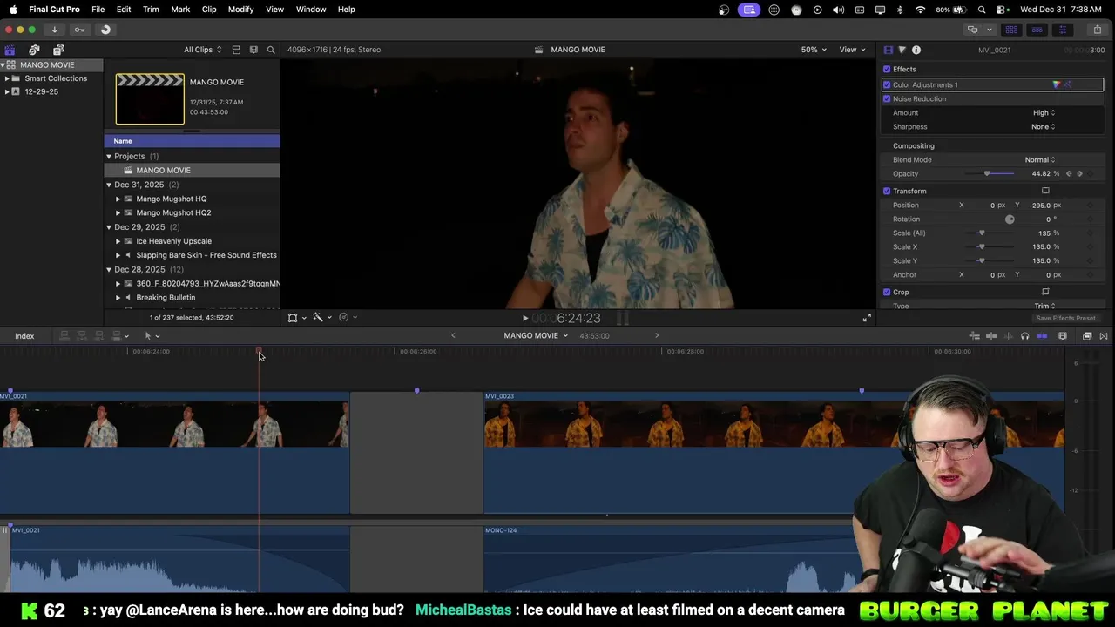Open the viewer View dropdown
This screenshot has width=1115, height=627.
[x=851, y=50]
